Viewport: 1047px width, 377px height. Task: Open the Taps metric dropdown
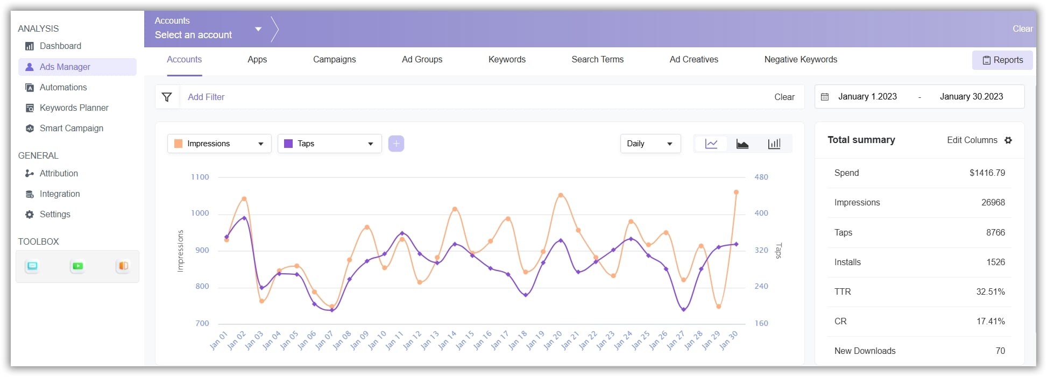(329, 144)
